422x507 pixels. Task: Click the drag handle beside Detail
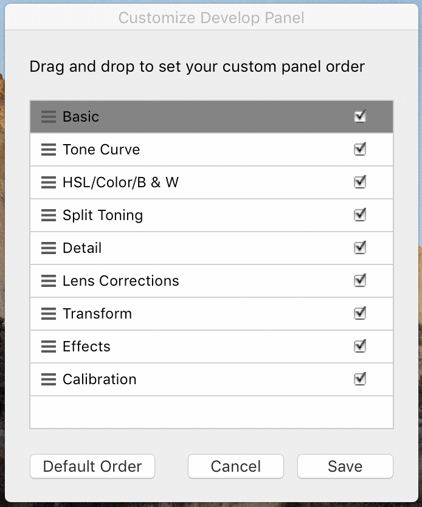point(49,248)
